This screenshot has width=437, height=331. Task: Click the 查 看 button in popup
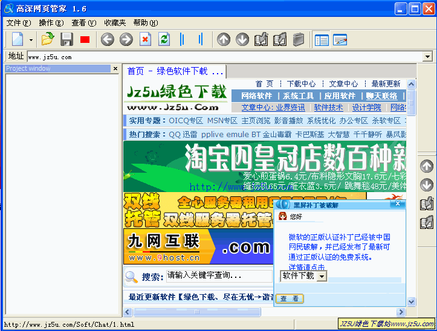pos(290,298)
